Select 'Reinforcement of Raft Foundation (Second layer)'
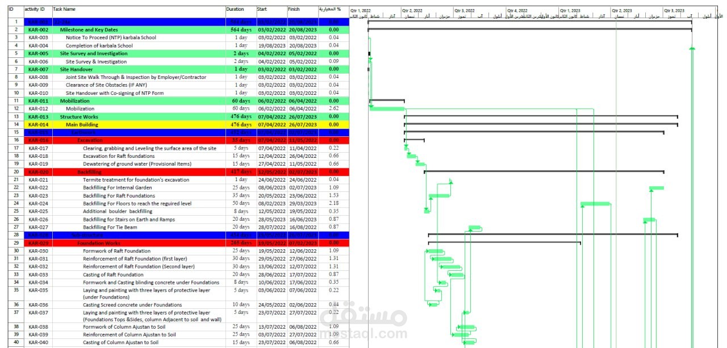 coord(139,266)
